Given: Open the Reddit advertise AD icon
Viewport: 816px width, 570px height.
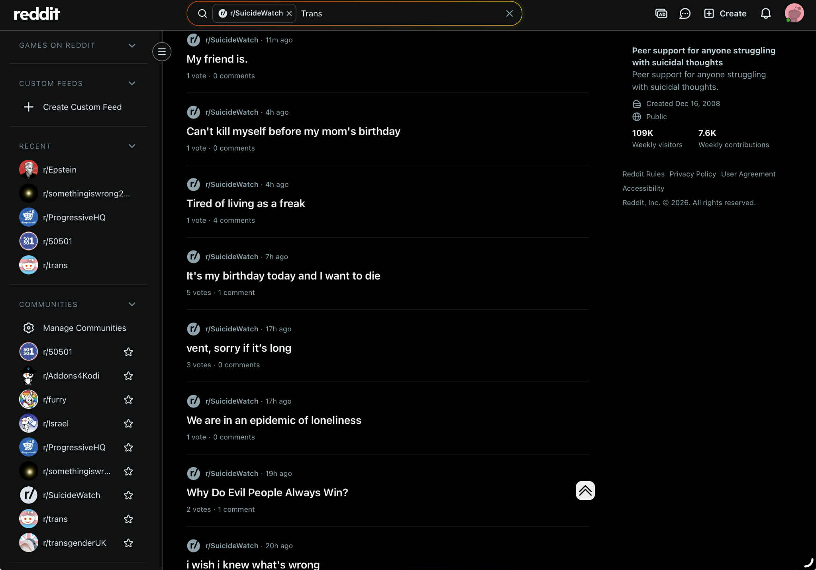Looking at the screenshot, I should coord(661,14).
